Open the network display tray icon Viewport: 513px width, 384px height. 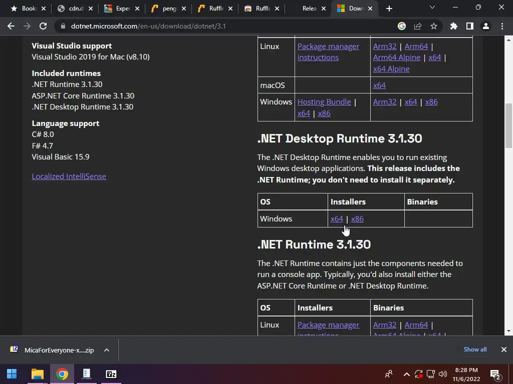pos(430,374)
